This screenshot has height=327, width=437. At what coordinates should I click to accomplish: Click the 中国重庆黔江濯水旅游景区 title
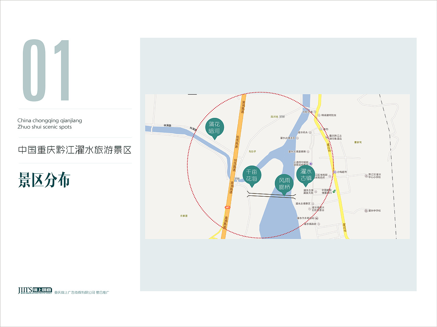(x=75, y=150)
